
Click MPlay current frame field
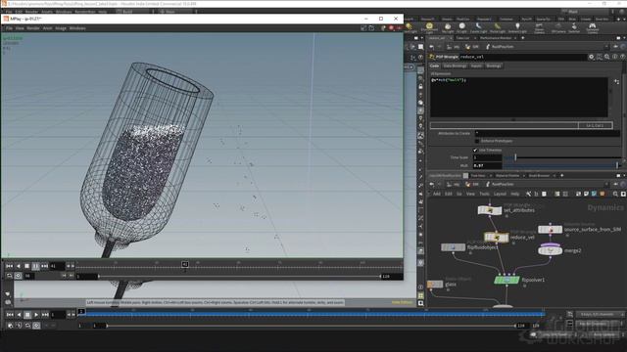[x=57, y=266]
